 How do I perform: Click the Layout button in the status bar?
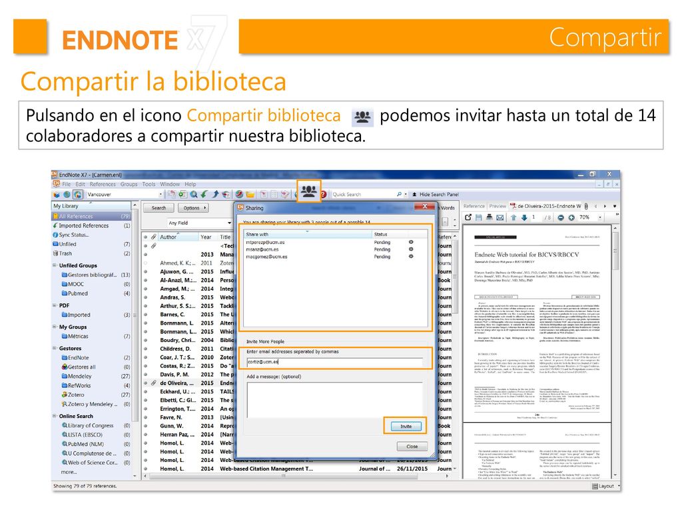603,486
